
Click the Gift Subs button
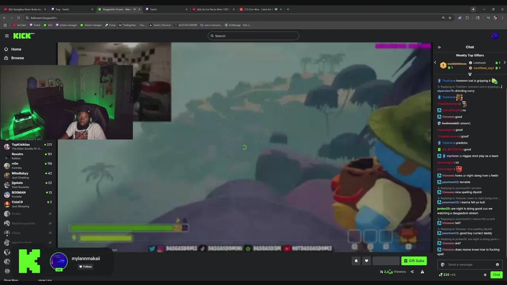tap(414, 261)
